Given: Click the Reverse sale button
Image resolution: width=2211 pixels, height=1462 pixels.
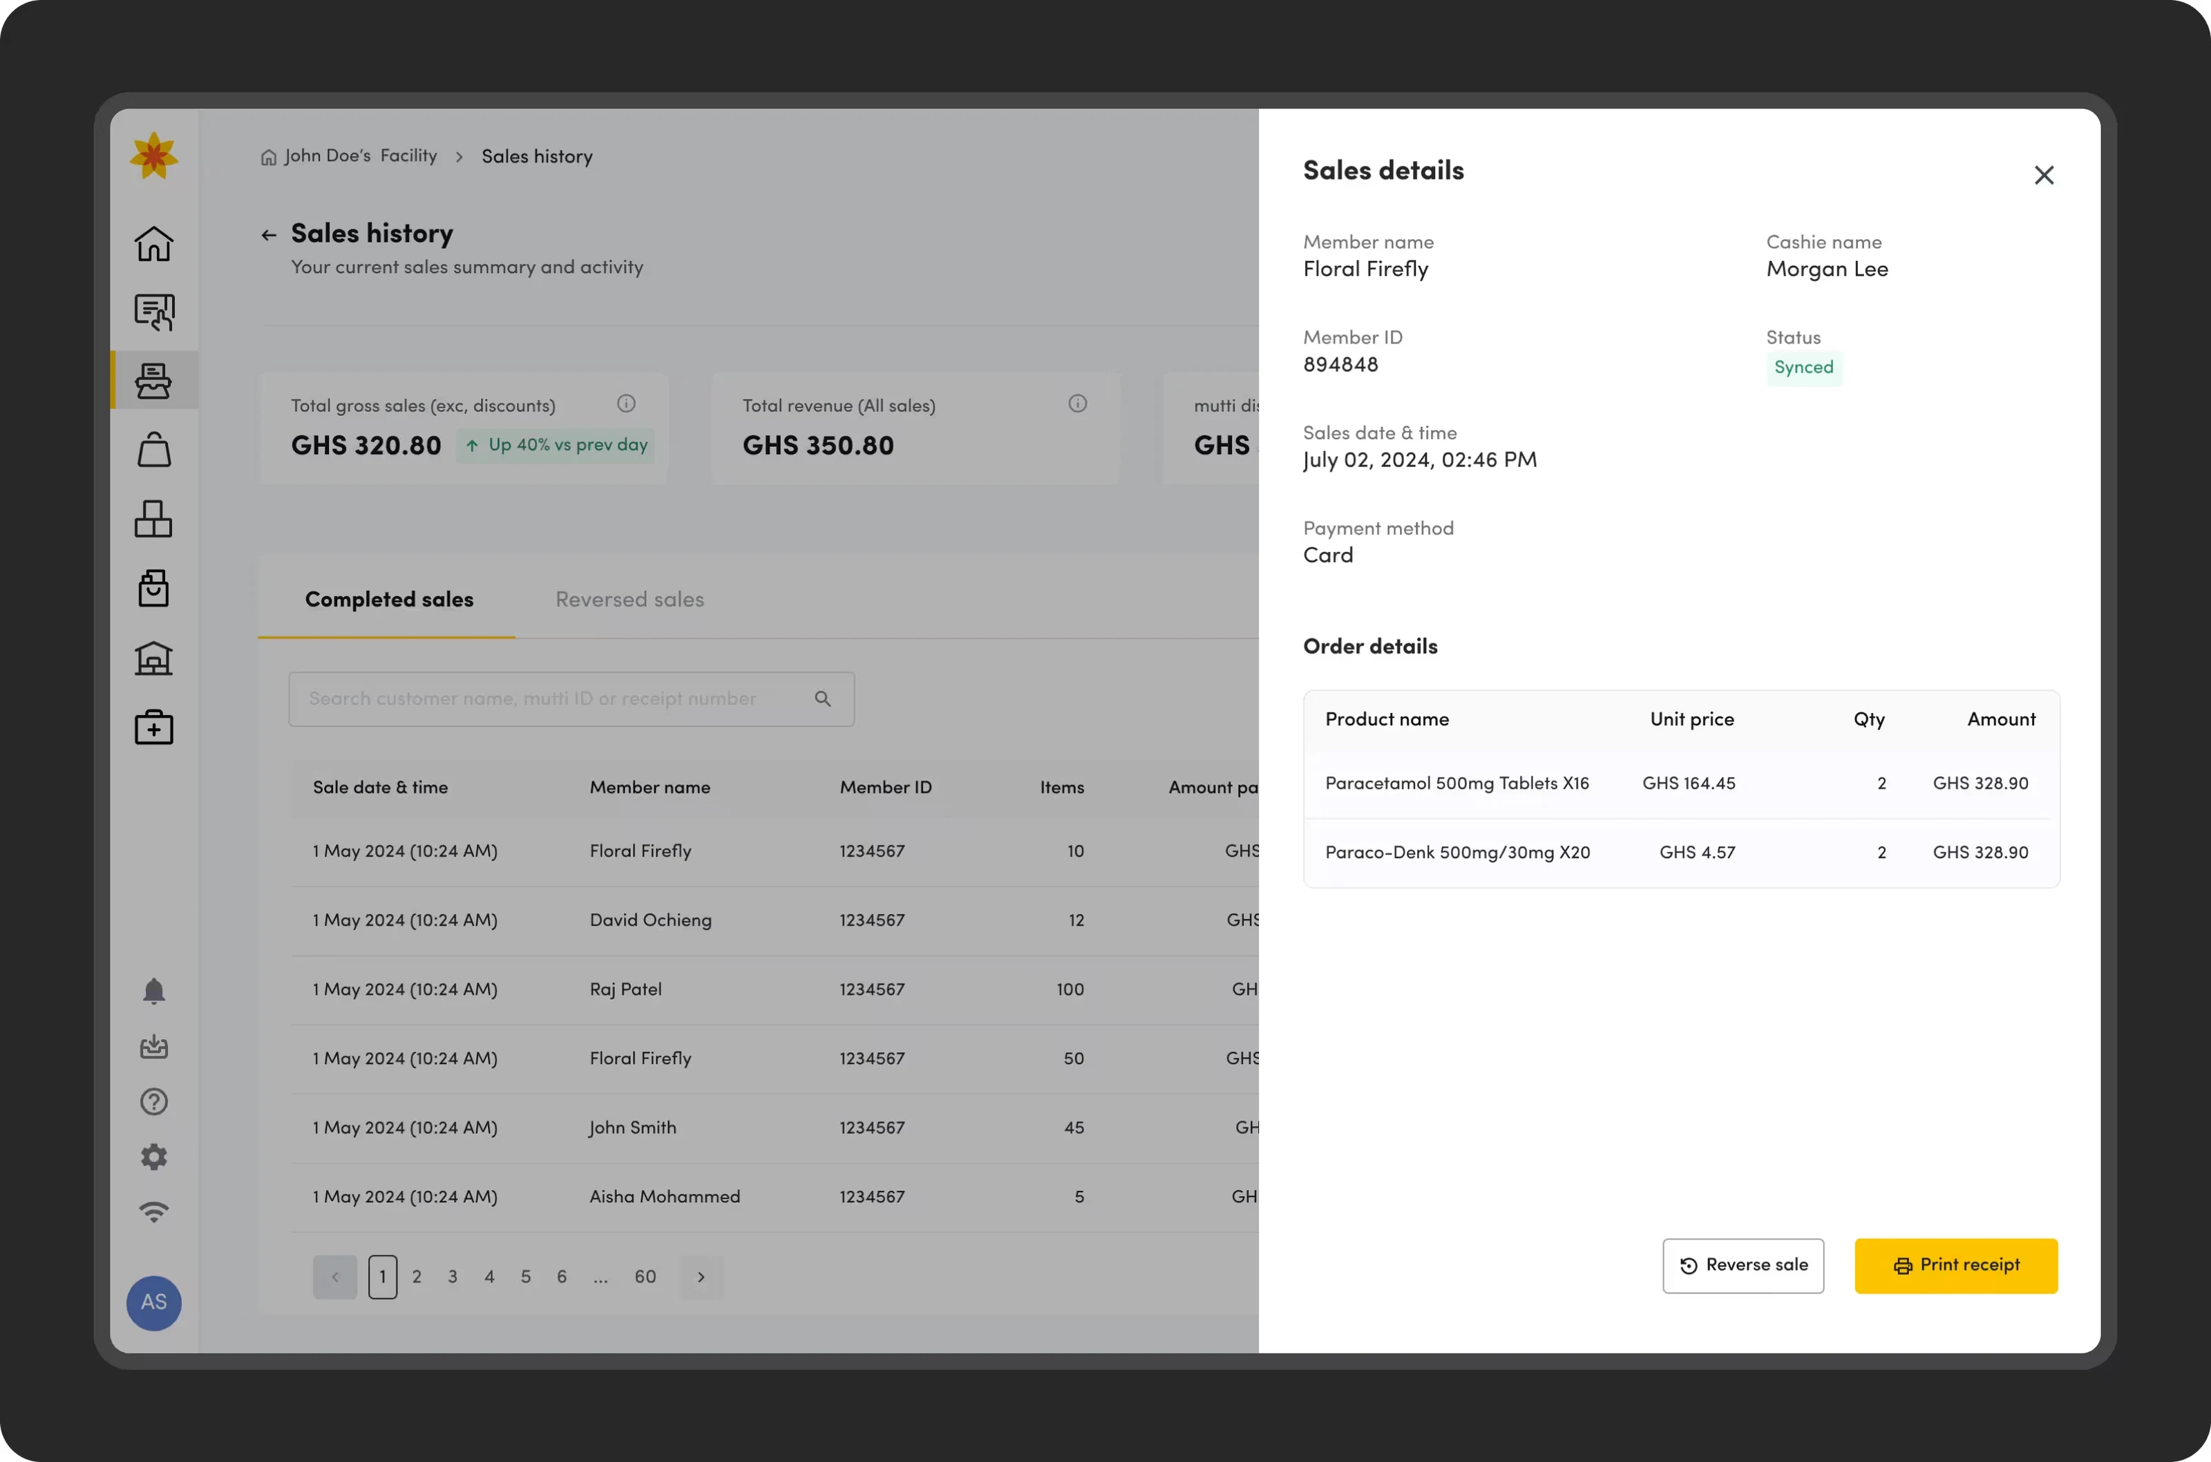Looking at the screenshot, I should [x=1743, y=1265].
